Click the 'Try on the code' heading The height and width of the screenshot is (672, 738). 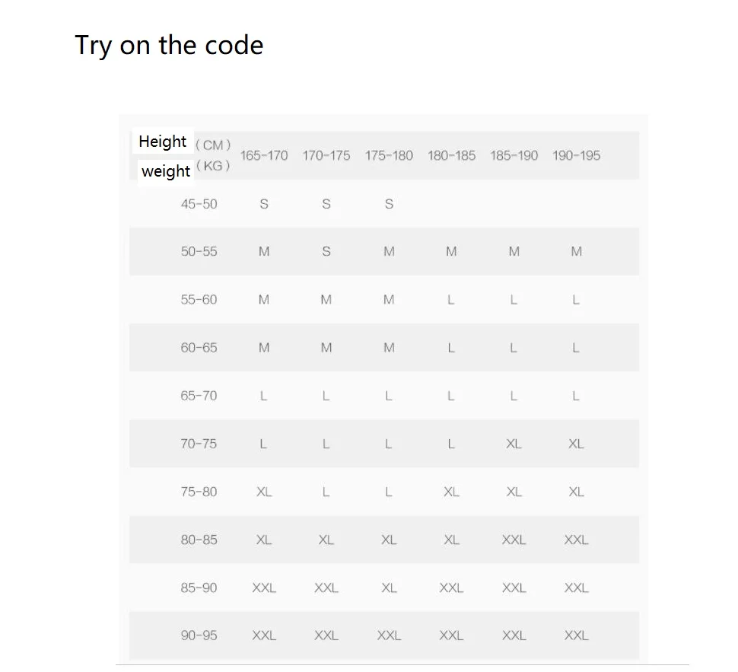tap(169, 46)
